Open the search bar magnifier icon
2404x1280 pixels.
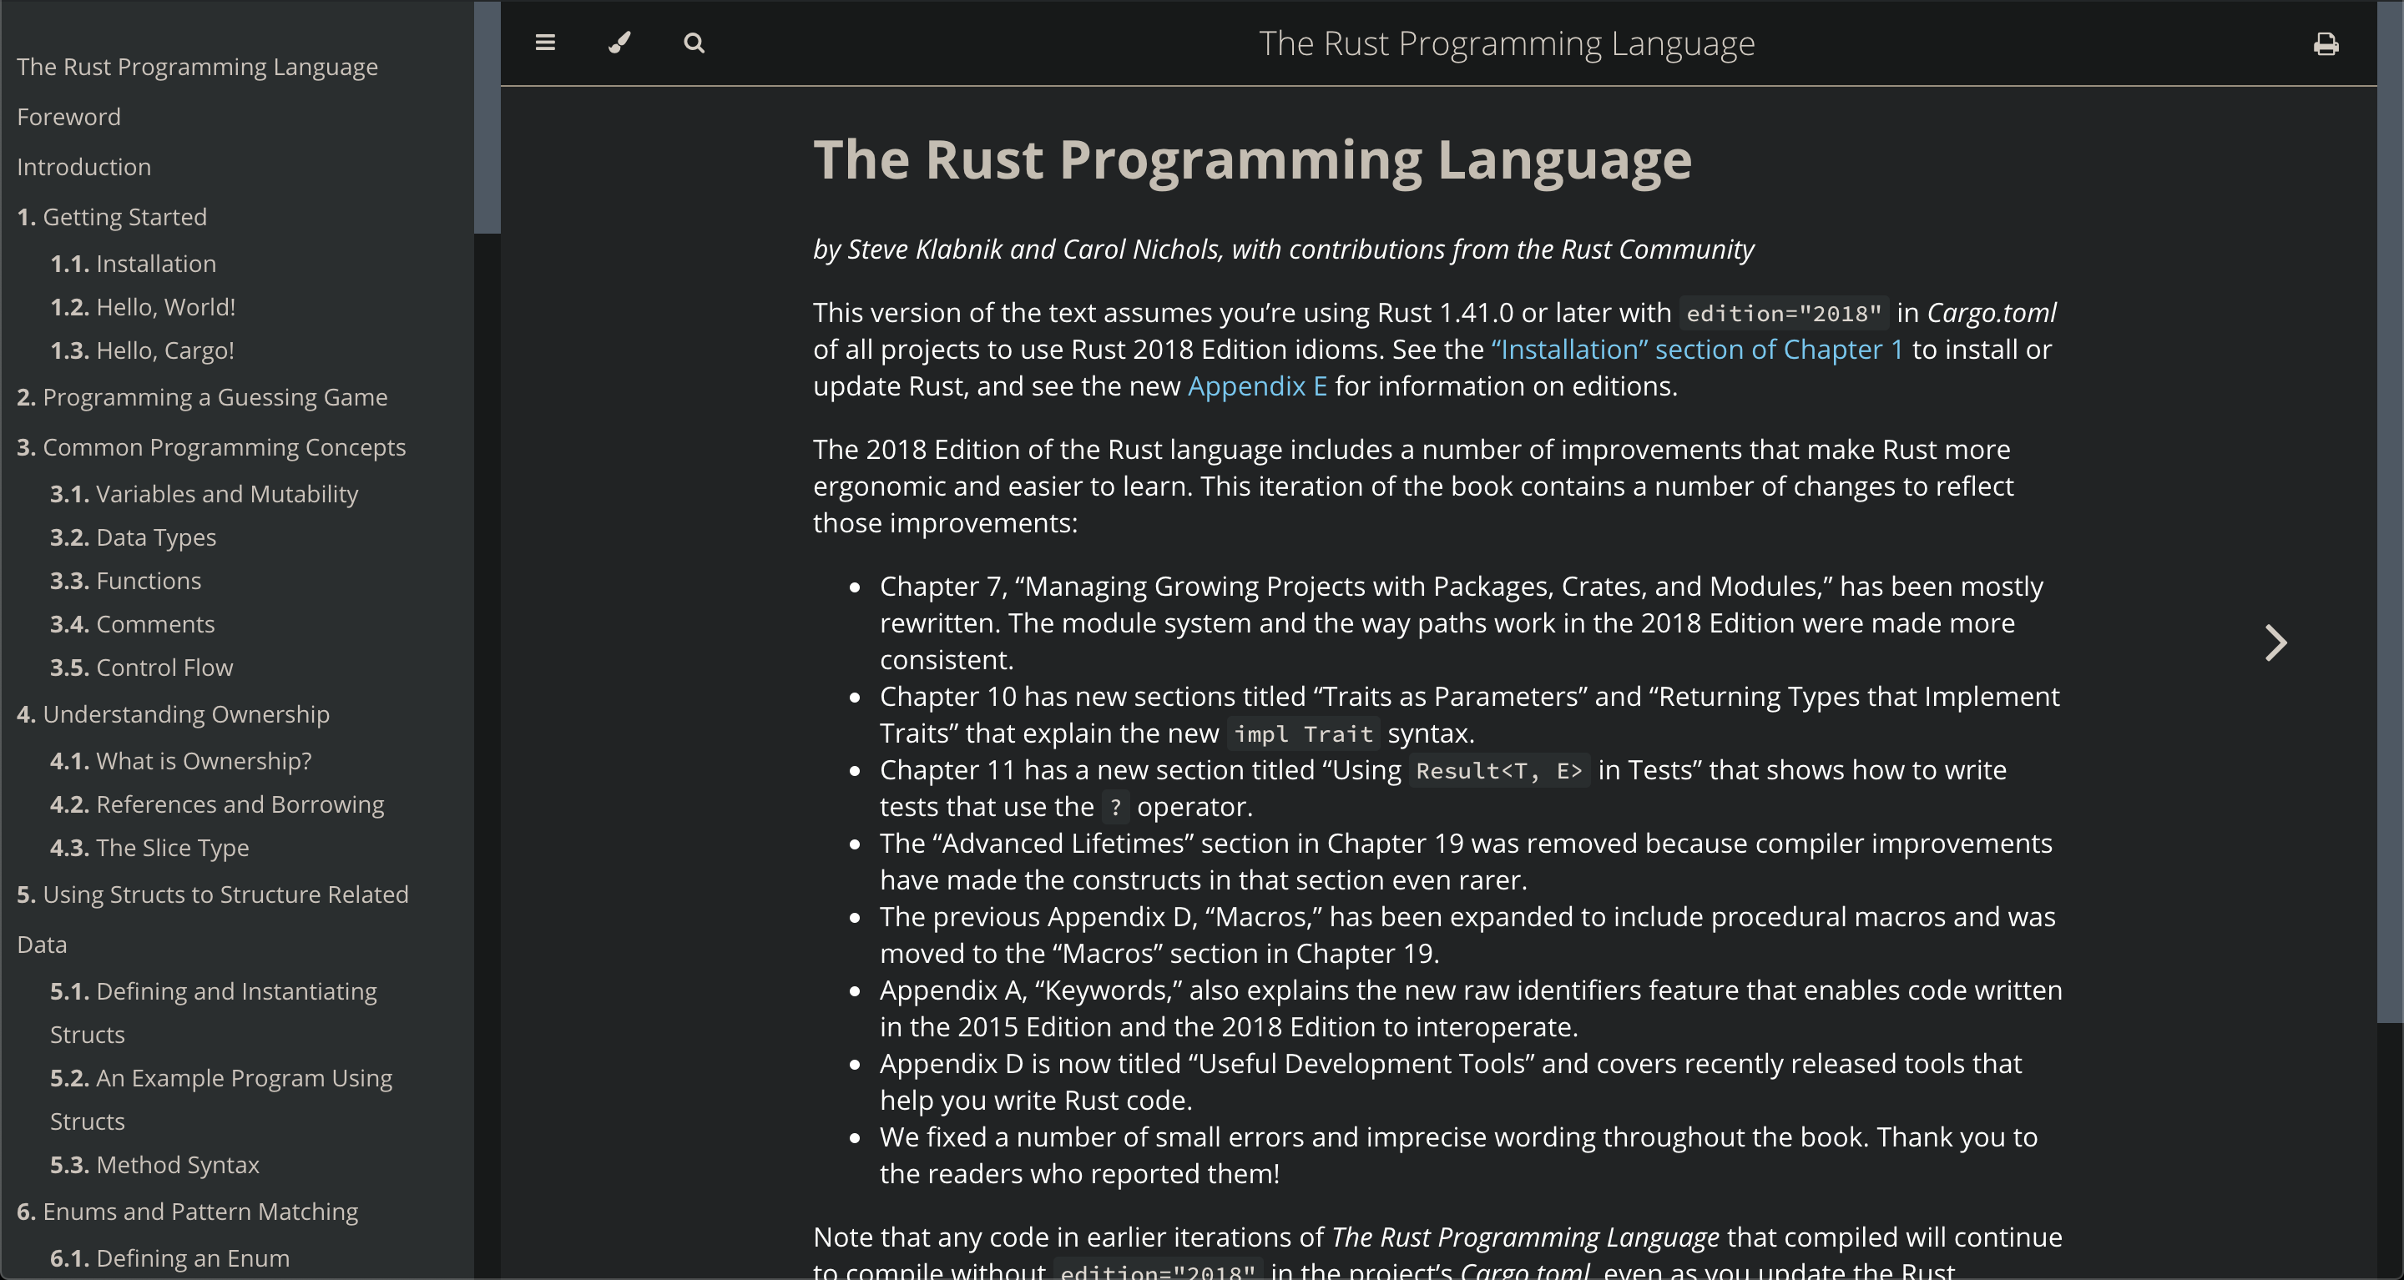click(694, 43)
